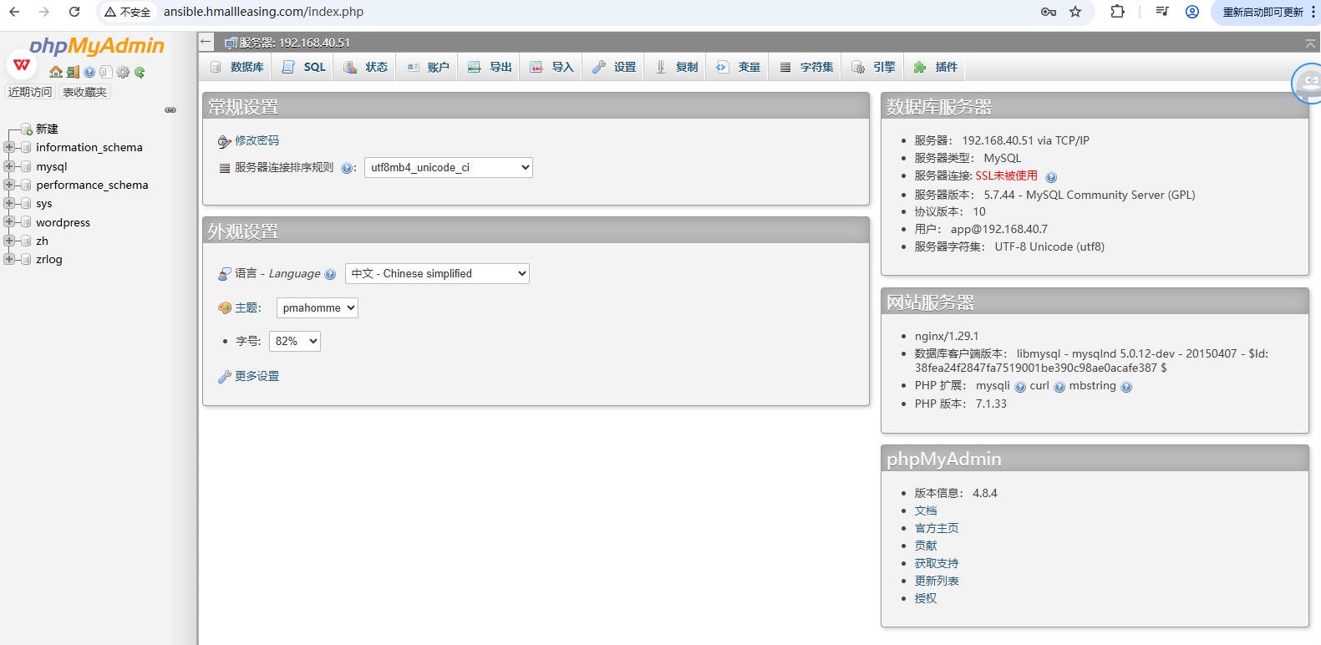Click help icon beside Language label

(330, 274)
